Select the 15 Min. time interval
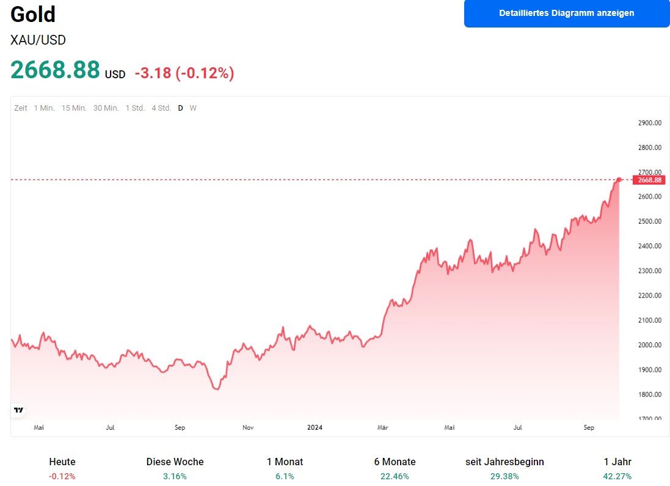The height and width of the screenshot is (486, 670). click(x=74, y=108)
